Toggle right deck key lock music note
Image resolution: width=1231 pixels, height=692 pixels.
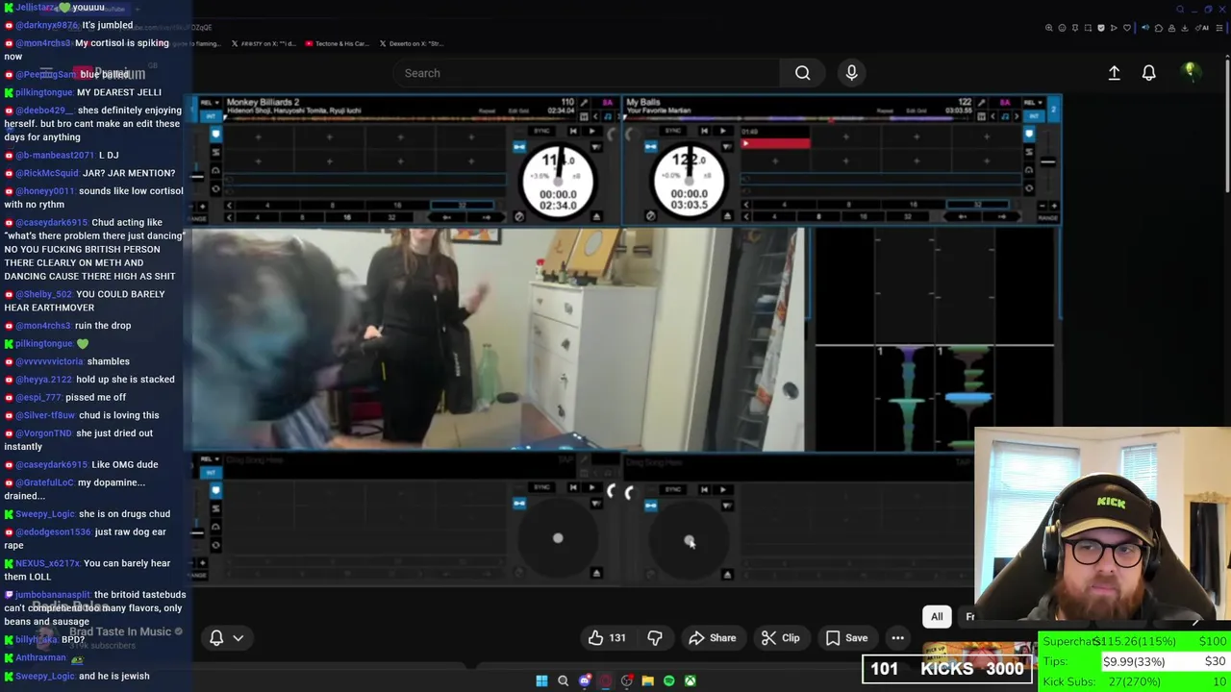[x=1005, y=116]
